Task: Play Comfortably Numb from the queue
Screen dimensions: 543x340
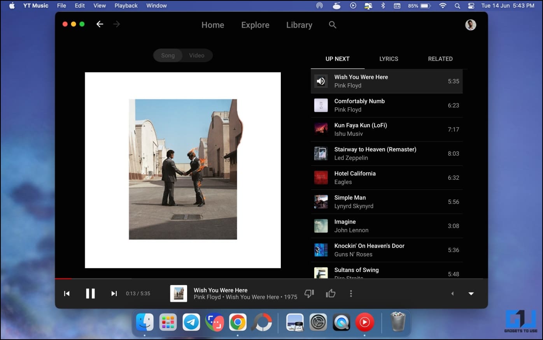Action: pos(387,105)
